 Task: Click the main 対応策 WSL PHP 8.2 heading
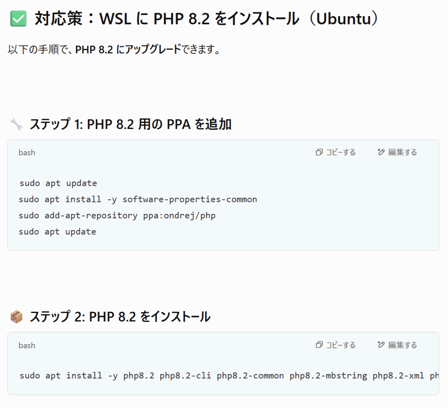(206, 18)
